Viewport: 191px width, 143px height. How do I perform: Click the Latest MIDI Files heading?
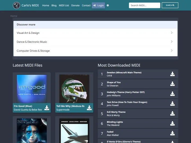click(28, 65)
